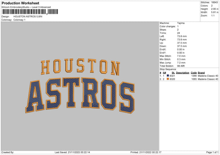Click the 'St.' column header

click(x=173, y=73)
